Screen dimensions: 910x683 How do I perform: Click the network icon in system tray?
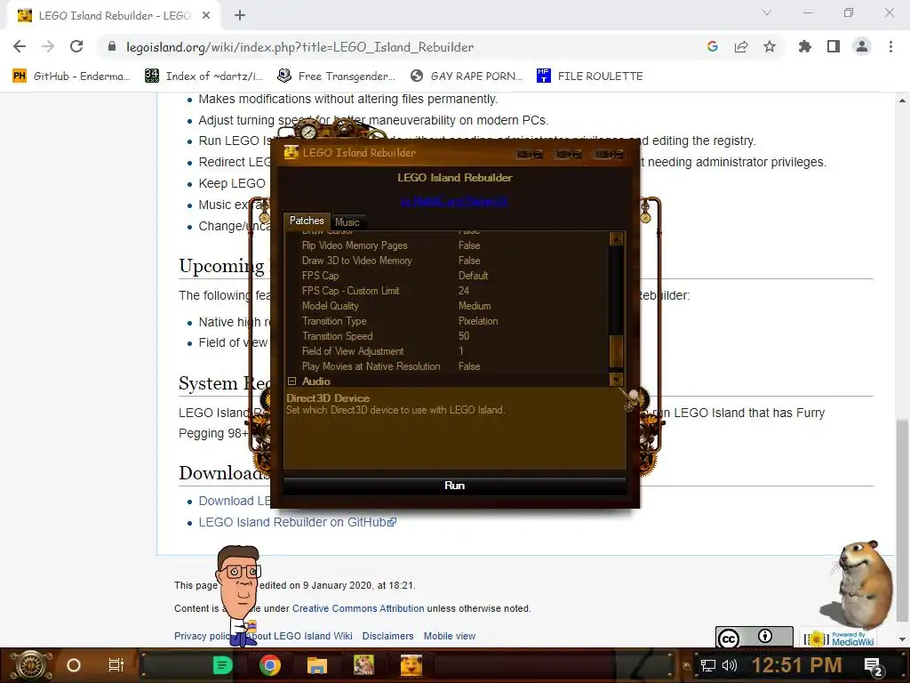(x=707, y=665)
